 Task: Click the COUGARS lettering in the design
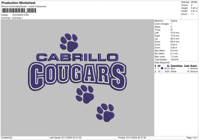[x=77, y=76]
